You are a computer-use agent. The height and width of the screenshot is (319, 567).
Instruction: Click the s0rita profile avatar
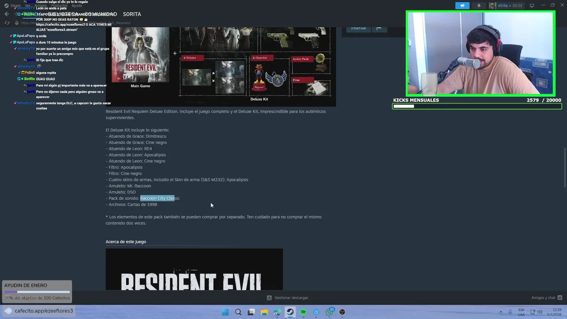click(492, 6)
